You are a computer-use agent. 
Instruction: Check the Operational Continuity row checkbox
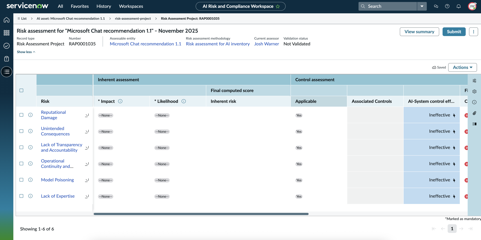click(x=21, y=163)
